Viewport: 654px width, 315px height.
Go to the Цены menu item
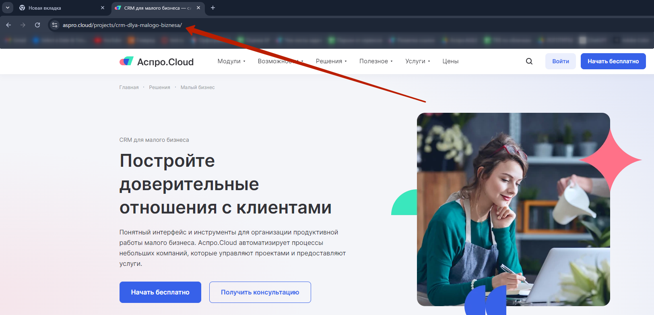point(450,61)
